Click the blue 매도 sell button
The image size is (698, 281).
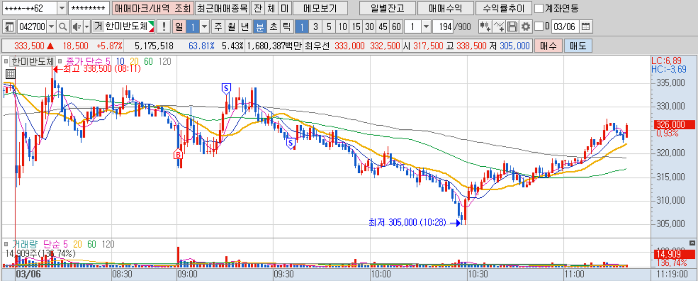pos(578,46)
